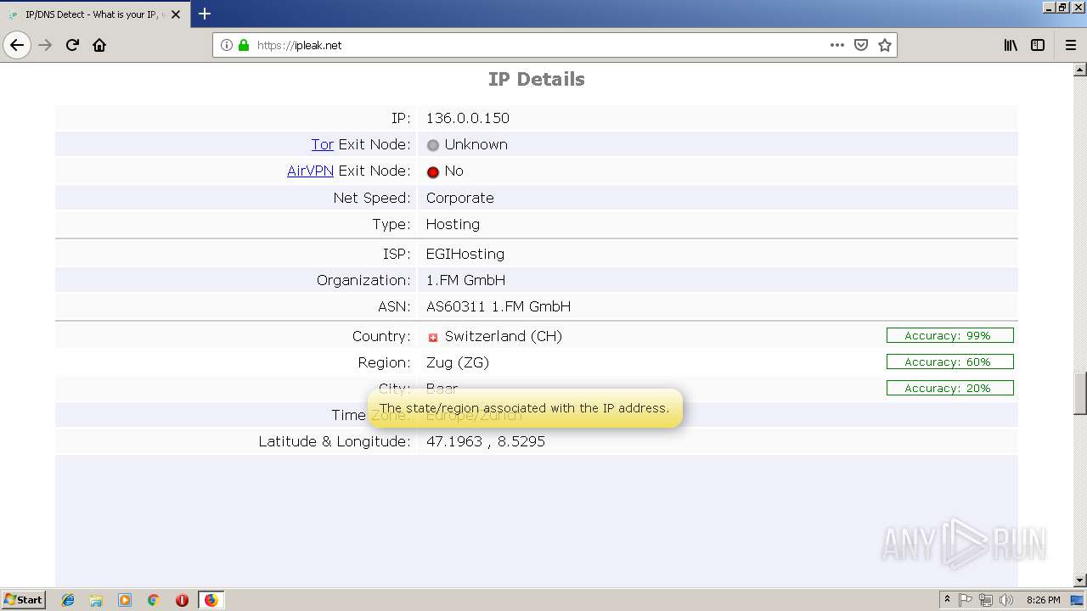
Task: Select the ASN value AS60311 1.FM GmbH
Action: pyautogui.click(x=498, y=306)
